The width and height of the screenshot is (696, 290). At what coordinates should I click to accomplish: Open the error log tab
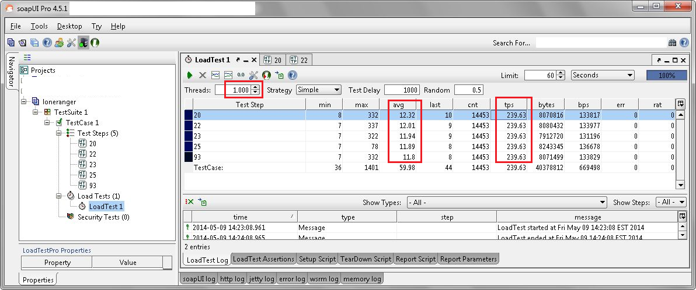(291, 279)
